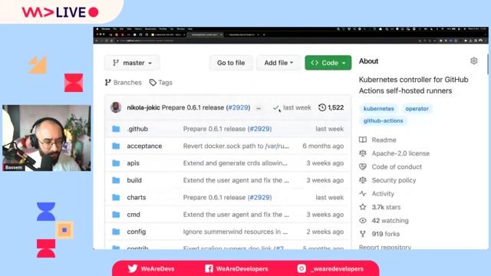Image resolution: width=491 pixels, height=276 pixels.
Task: Open the Activity link
Action: 383,194
